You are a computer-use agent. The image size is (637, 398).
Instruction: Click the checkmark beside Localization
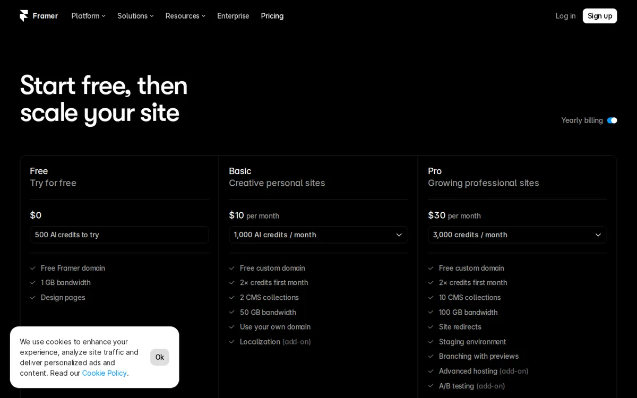coord(232,342)
